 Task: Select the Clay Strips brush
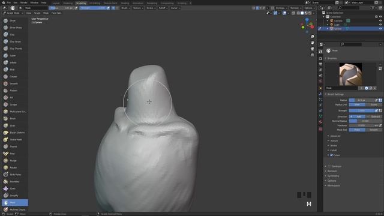coord(14,41)
